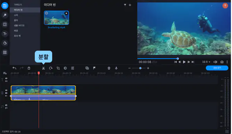The height and width of the screenshot is (134, 232).
Task: Open the Import tab with folder icon
Action: tap(5, 6)
